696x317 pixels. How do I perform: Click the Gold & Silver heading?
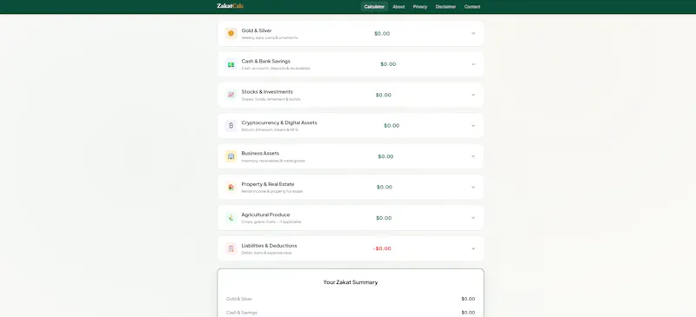coord(257,30)
